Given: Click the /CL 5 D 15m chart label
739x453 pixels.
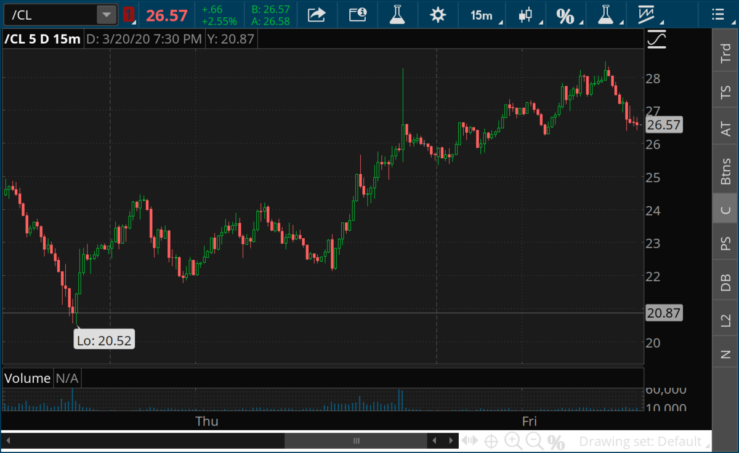Looking at the screenshot, I should pos(42,39).
